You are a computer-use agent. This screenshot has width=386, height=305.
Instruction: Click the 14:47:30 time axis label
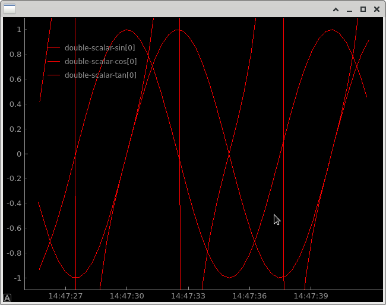tap(126, 296)
